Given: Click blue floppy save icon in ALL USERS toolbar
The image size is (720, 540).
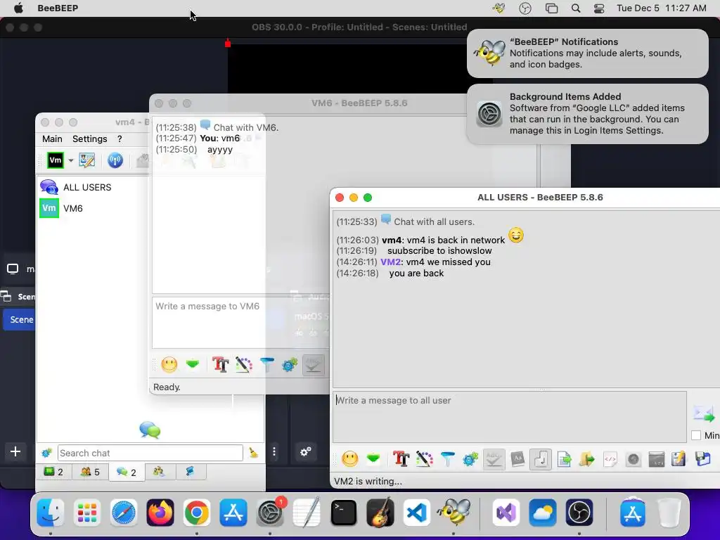Looking at the screenshot, I should [702, 458].
